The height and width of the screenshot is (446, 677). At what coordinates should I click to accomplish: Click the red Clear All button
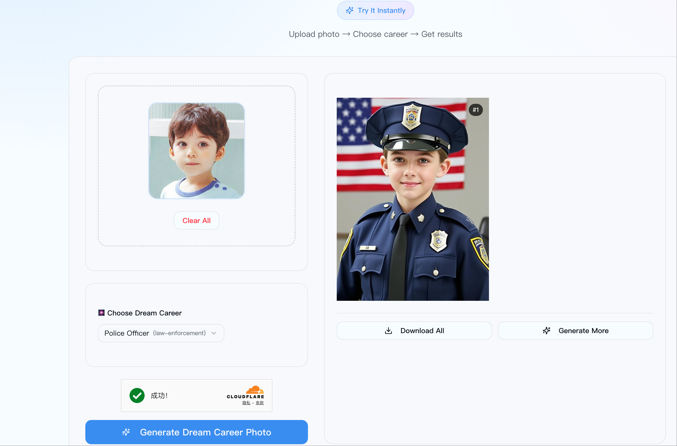pyautogui.click(x=196, y=220)
